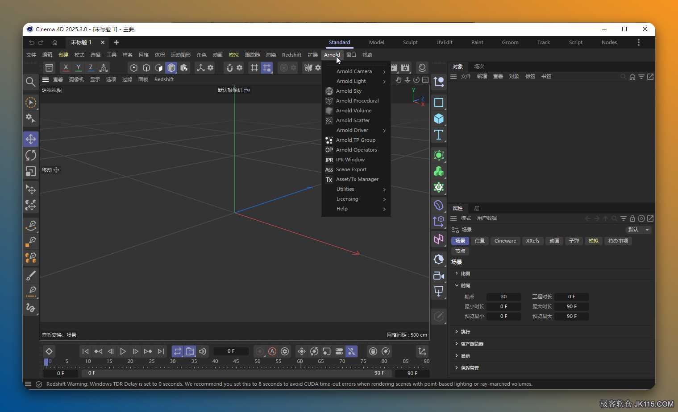Undo the last action
678x412 pixels.
[x=31, y=42]
